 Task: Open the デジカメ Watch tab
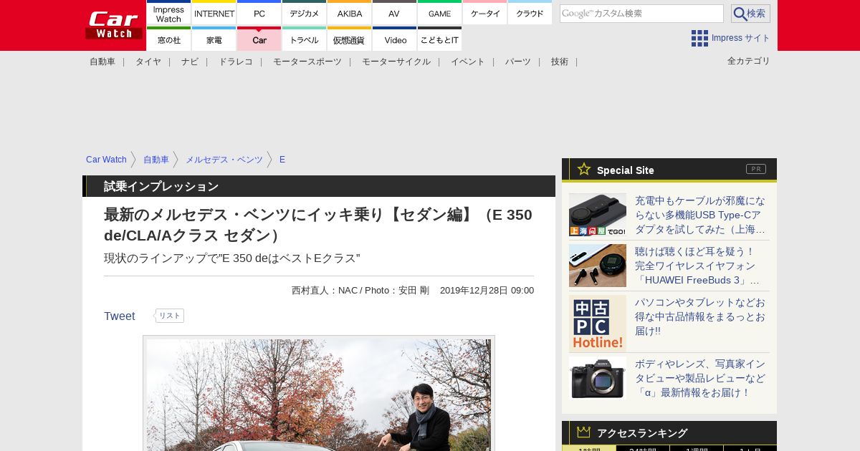pyautogui.click(x=304, y=14)
